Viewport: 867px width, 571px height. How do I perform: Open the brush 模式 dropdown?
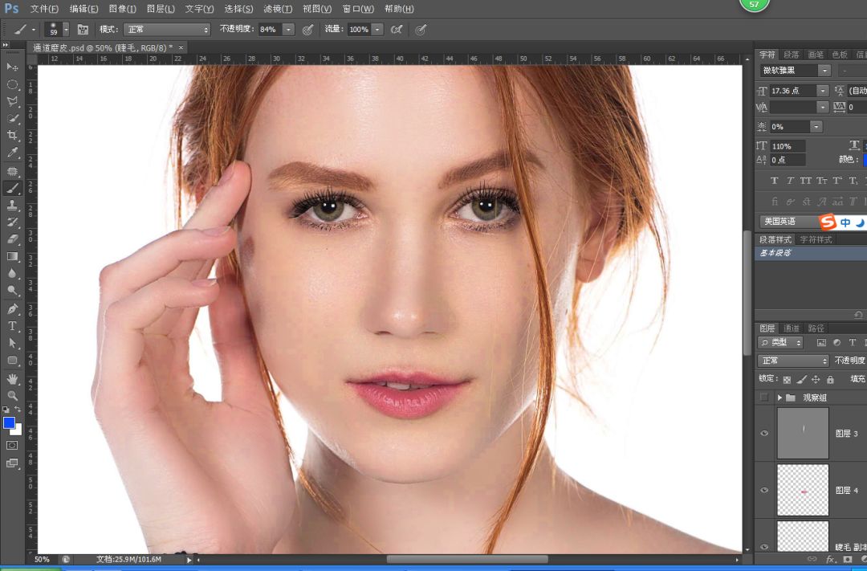(166, 30)
